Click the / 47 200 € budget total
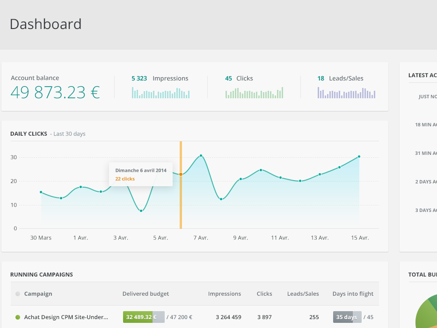 coord(180,317)
